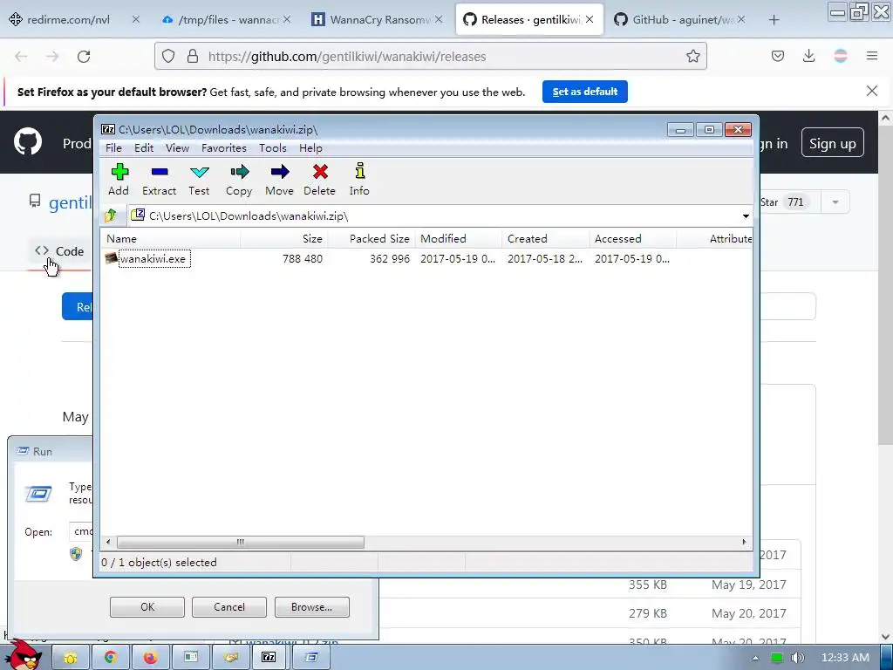Viewport: 893px width, 670px height.
Task: Open Chrome from the taskbar
Action: point(110,658)
